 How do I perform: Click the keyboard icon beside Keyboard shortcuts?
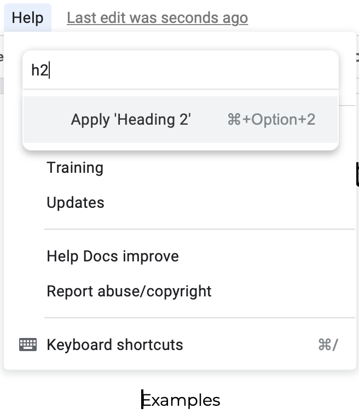(28, 345)
